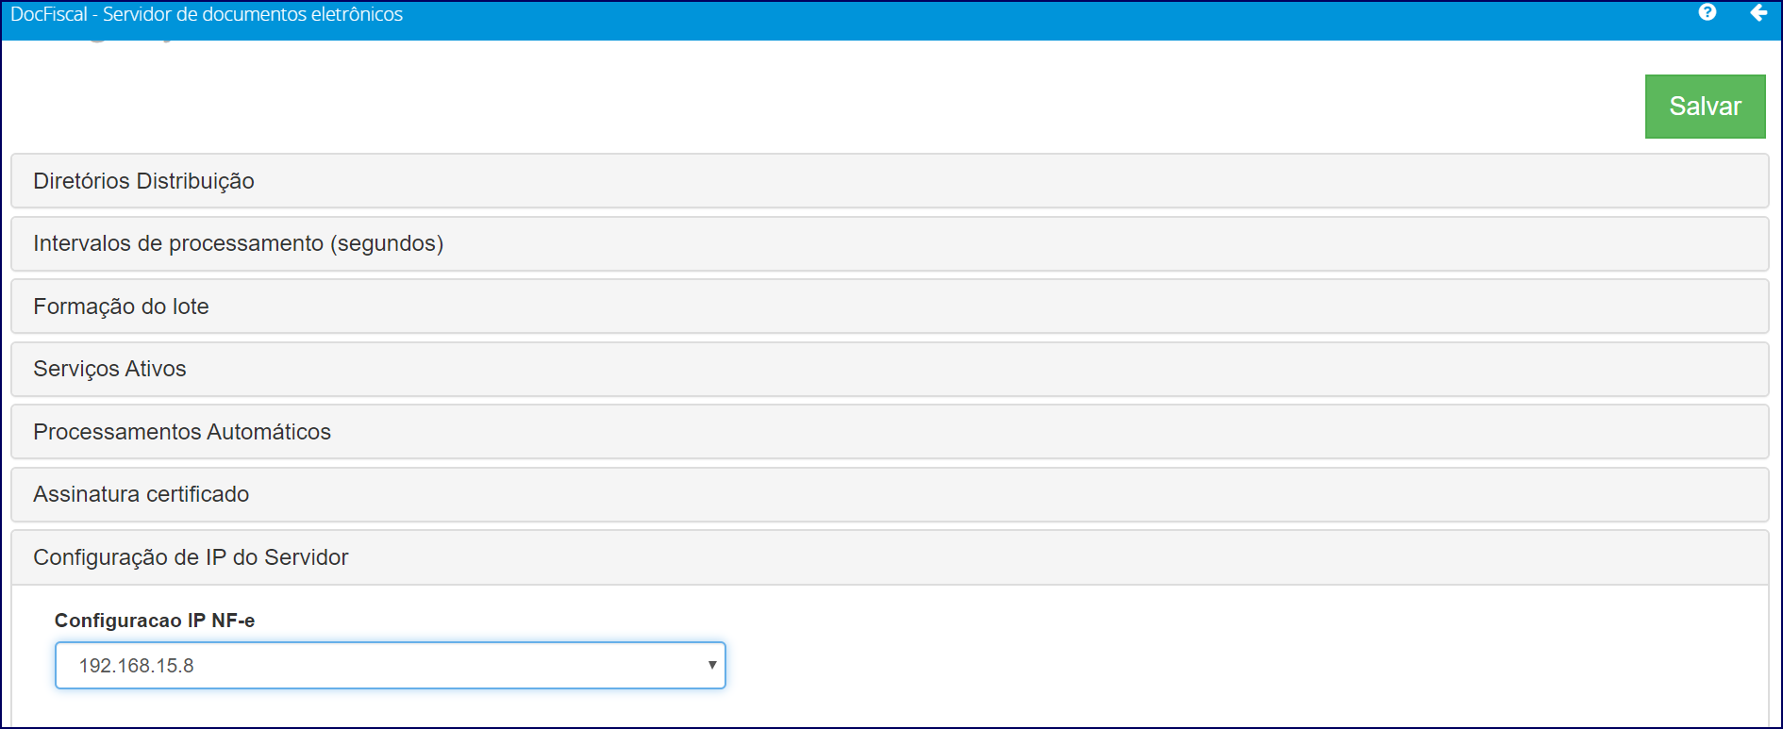Click the Serviços Ativos heading text
Viewport: 1783px width, 729px height.
coord(110,369)
